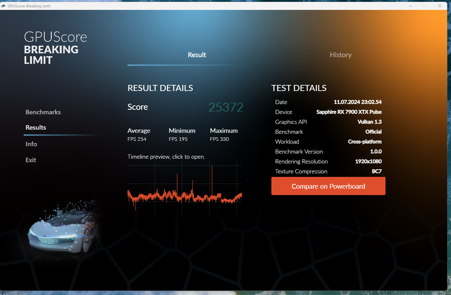This screenshot has width=451, height=295.
Task: Minimize the GPUScore window
Action: click(x=411, y=6)
